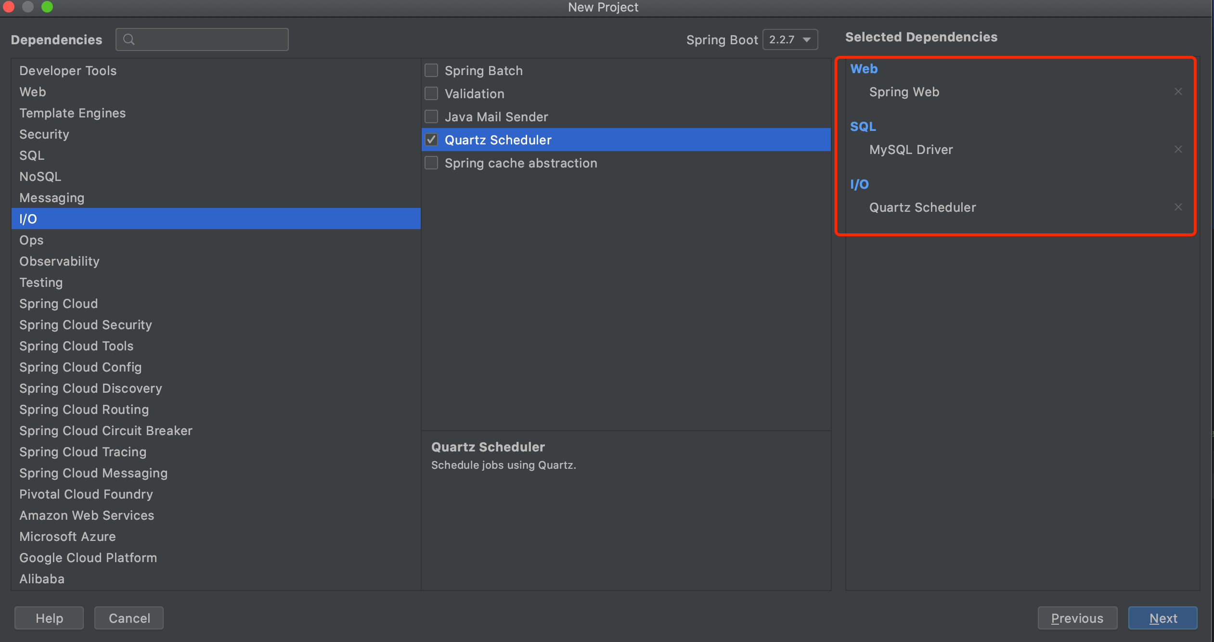Select the Template Engines category

(72, 113)
